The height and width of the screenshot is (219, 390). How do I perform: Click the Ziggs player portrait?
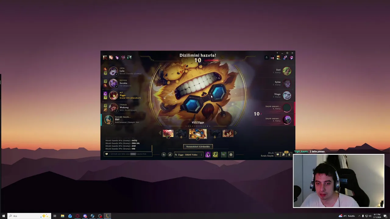pyautogui.click(x=113, y=96)
